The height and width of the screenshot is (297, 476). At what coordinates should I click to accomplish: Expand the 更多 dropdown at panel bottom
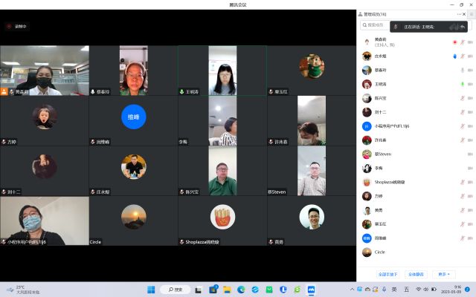click(444, 274)
